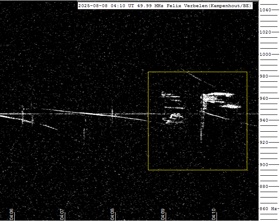Click the 880 frequency scale label

coord(264,187)
